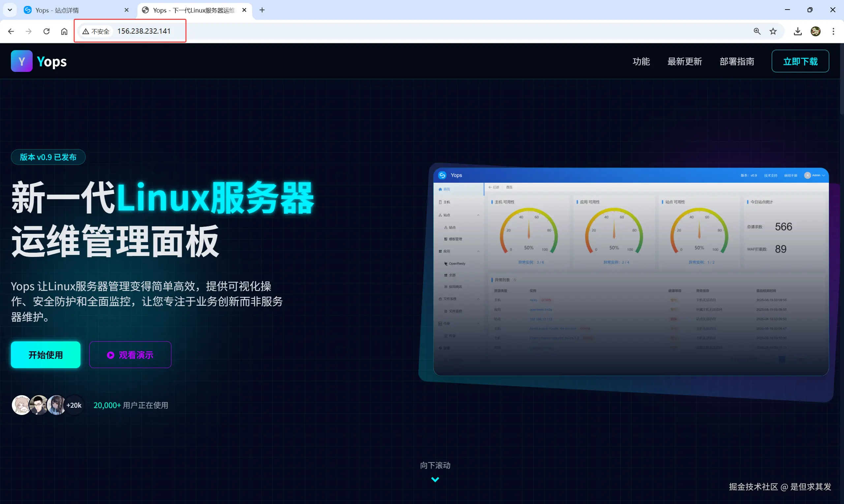Expand the tab search dropdown
The width and height of the screenshot is (844, 504).
[10, 10]
